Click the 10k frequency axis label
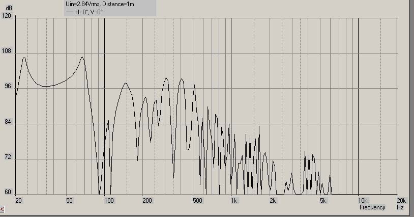This screenshot has width=414, height=217. [362, 201]
